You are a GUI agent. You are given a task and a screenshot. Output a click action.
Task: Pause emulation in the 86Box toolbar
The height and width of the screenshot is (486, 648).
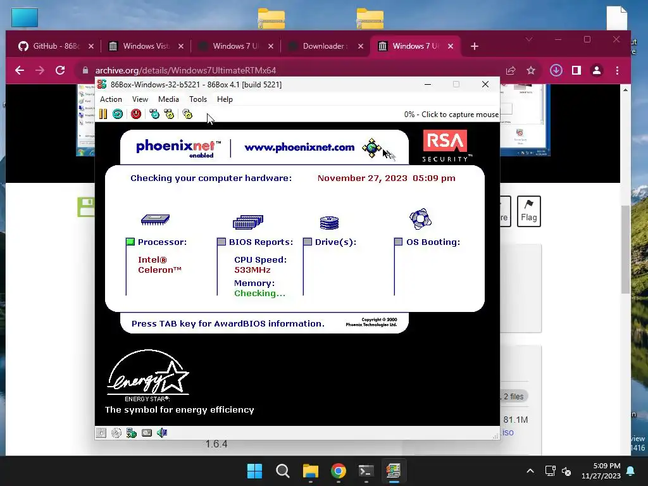[103, 114]
